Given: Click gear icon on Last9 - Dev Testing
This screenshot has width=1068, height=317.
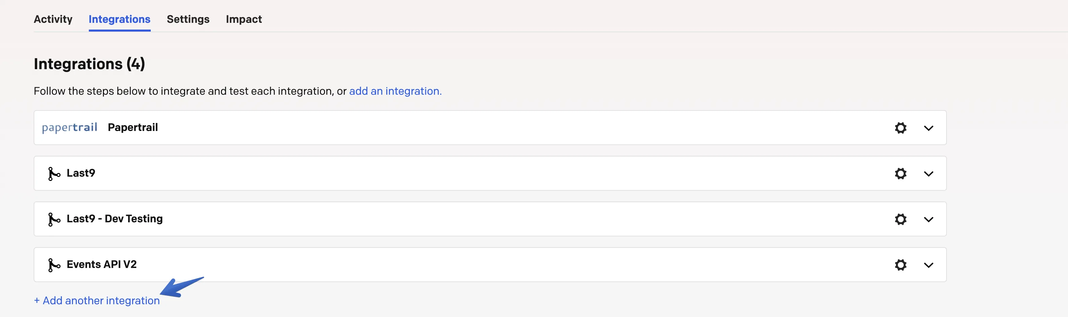Looking at the screenshot, I should tap(900, 219).
